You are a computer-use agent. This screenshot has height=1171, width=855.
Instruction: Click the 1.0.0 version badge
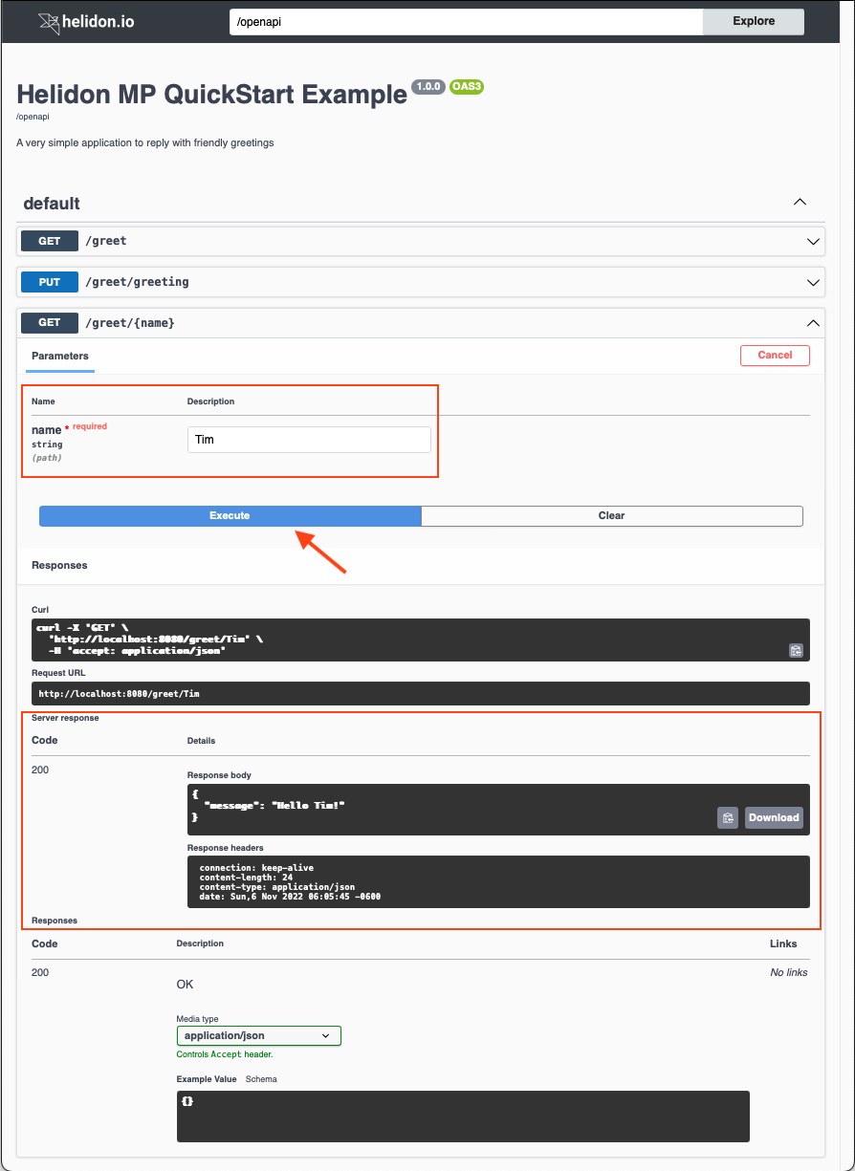point(427,87)
